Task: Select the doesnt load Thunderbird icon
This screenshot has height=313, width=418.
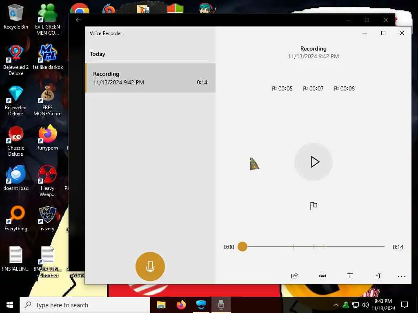Action: (16, 178)
